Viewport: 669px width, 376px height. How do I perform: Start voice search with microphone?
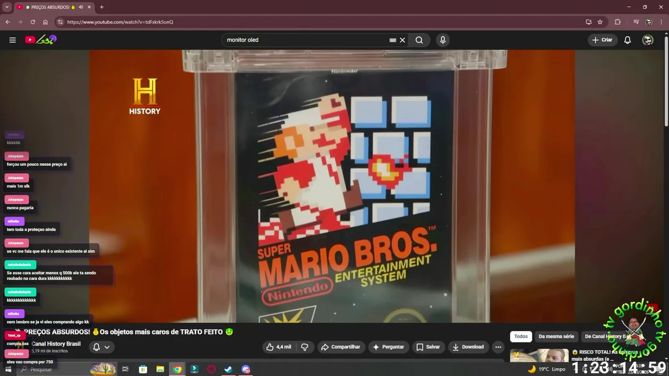(443, 40)
